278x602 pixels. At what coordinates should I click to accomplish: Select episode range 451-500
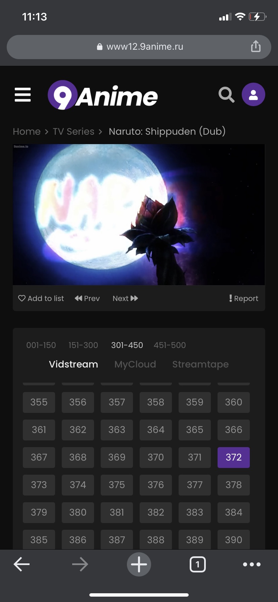[170, 345]
